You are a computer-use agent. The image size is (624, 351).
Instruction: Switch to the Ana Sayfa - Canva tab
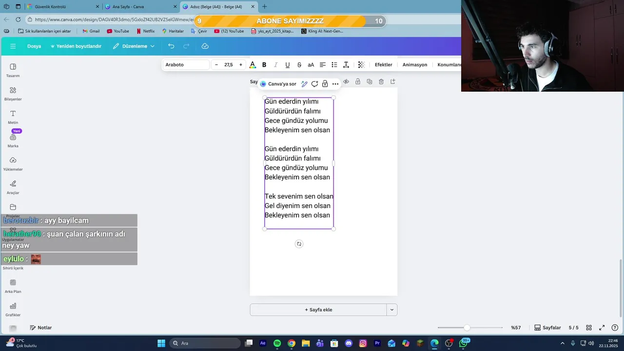tap(141, 7)
